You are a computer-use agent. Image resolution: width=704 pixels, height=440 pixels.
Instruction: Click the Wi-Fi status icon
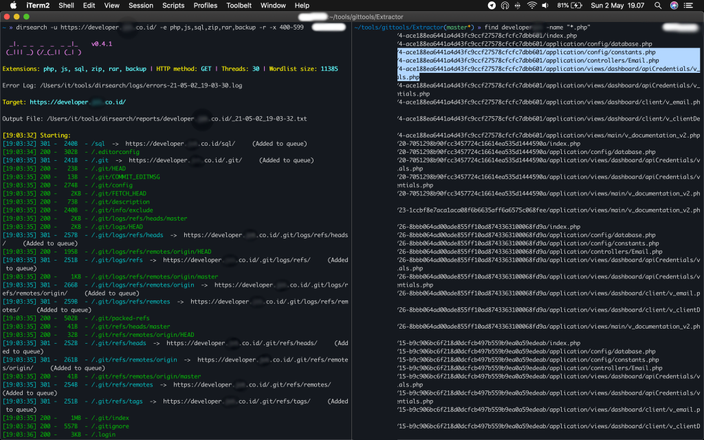click(x=531, y=5)
